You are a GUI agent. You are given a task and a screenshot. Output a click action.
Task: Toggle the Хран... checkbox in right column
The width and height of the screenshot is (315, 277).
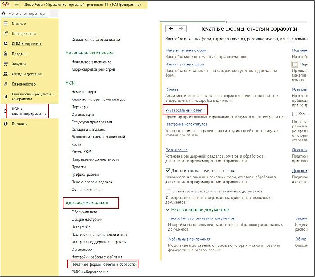[x=294, y=114]
